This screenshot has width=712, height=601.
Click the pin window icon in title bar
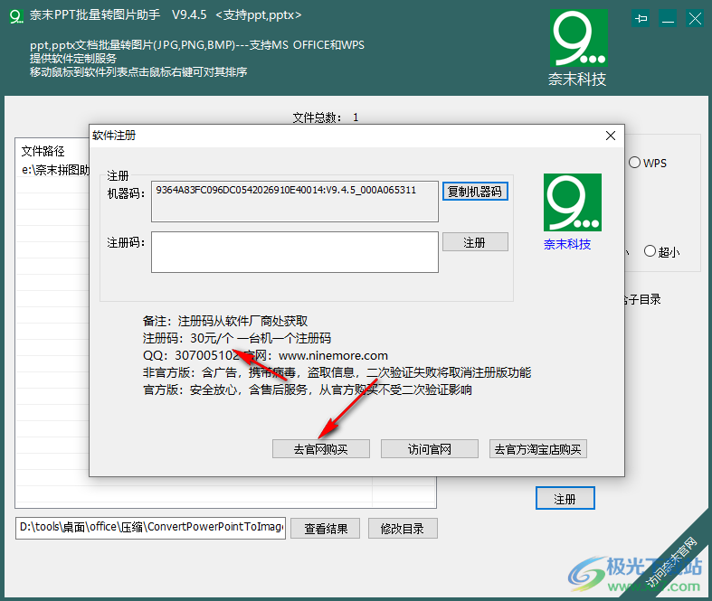point(641,19)
